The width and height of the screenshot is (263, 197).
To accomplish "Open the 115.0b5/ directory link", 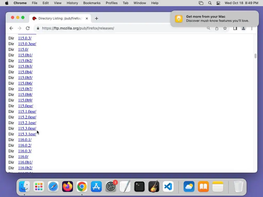I will click(25, 78).
